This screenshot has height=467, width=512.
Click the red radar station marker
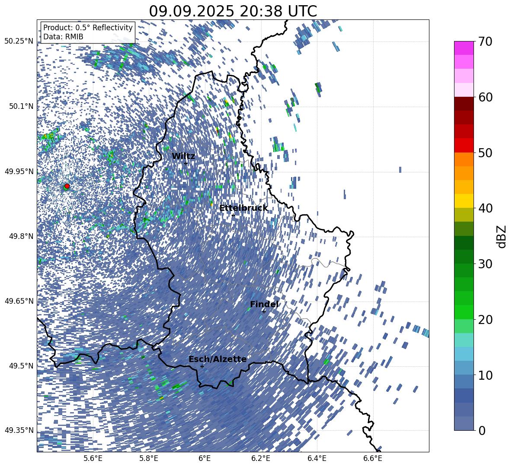(67, 186)
